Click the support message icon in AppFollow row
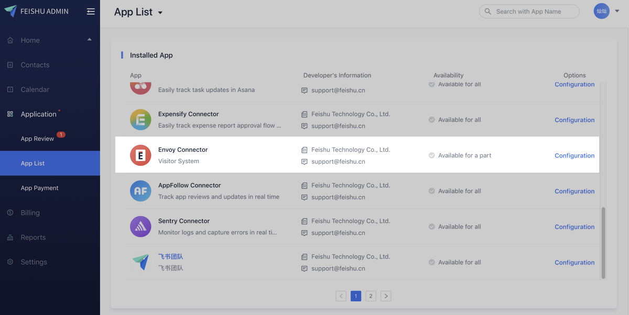This screenshot has height=315, width=629. (x=304, y=197)
